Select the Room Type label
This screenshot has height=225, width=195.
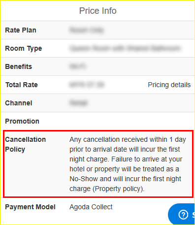pyautogui.click(x=24, y=48)
